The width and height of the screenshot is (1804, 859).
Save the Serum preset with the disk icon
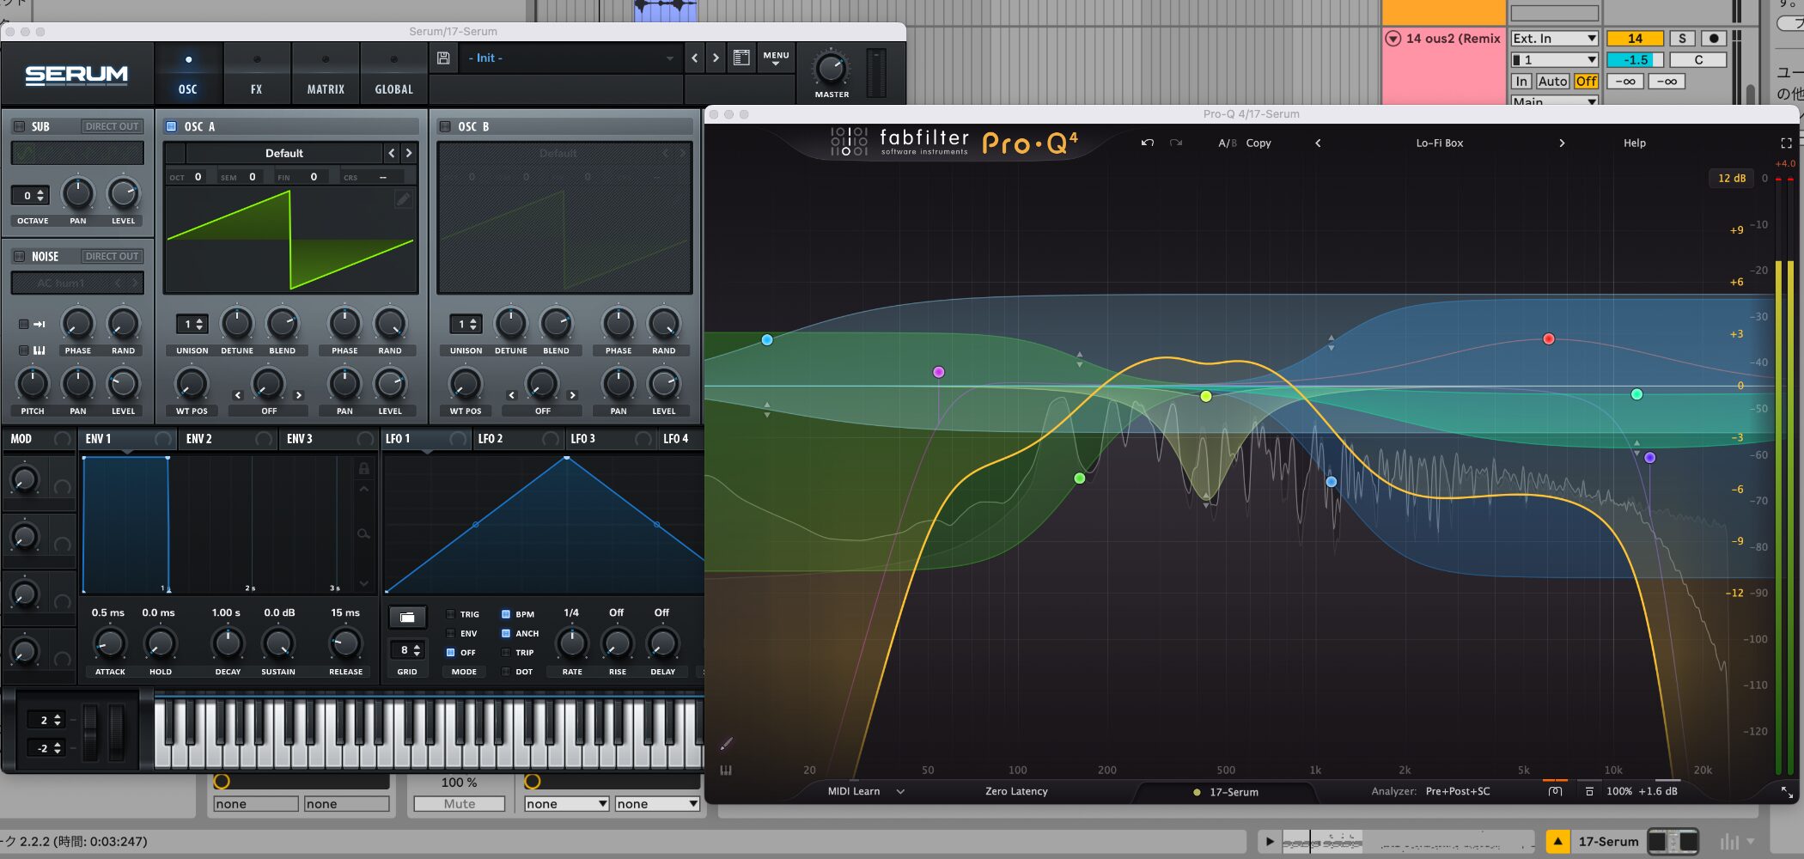click(443, 58)
